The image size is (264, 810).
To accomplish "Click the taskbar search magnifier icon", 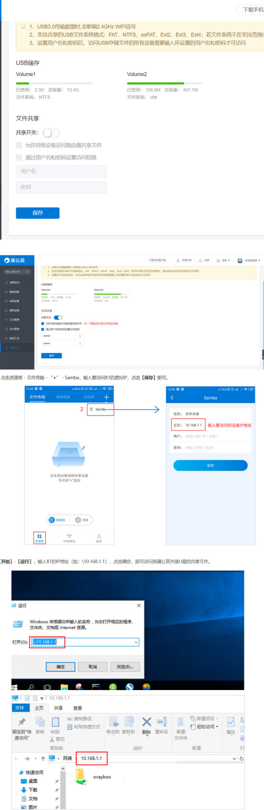I will 31,687.
